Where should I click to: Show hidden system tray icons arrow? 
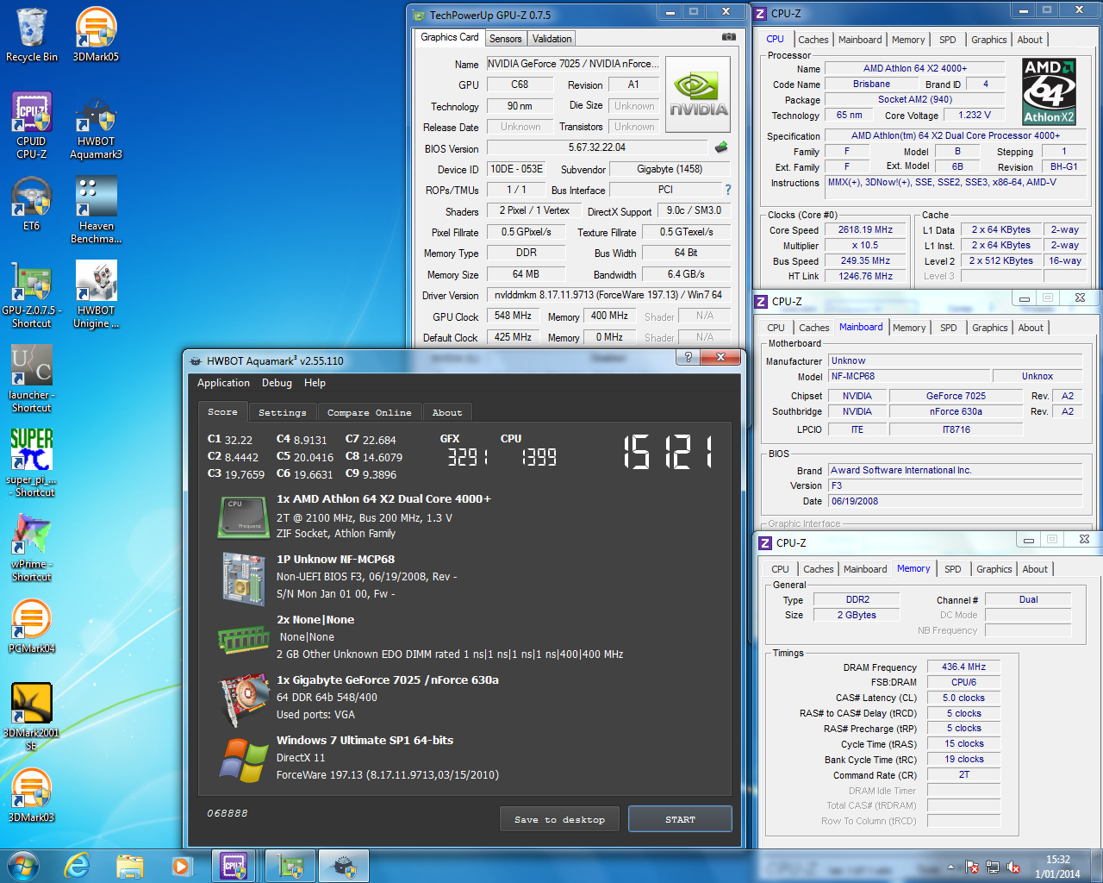pos(950,867)
